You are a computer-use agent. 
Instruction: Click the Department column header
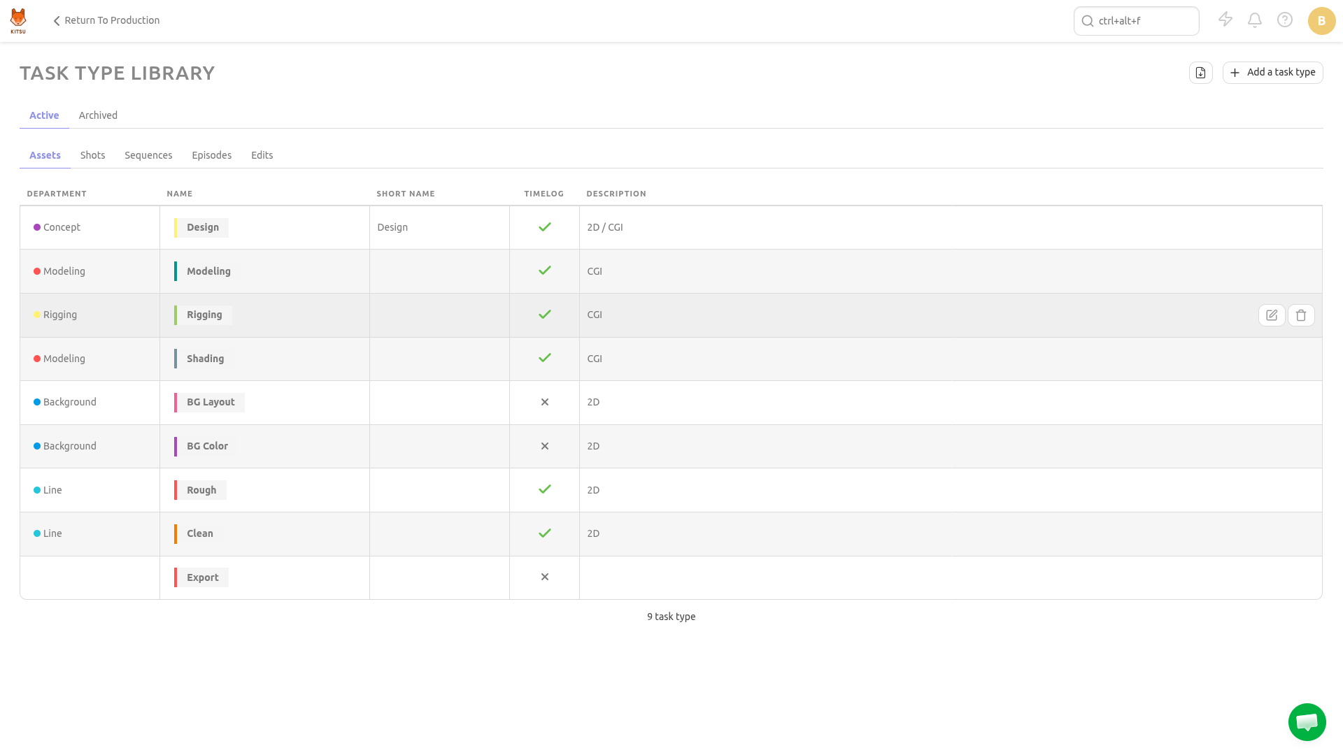[x=57, y=194]
